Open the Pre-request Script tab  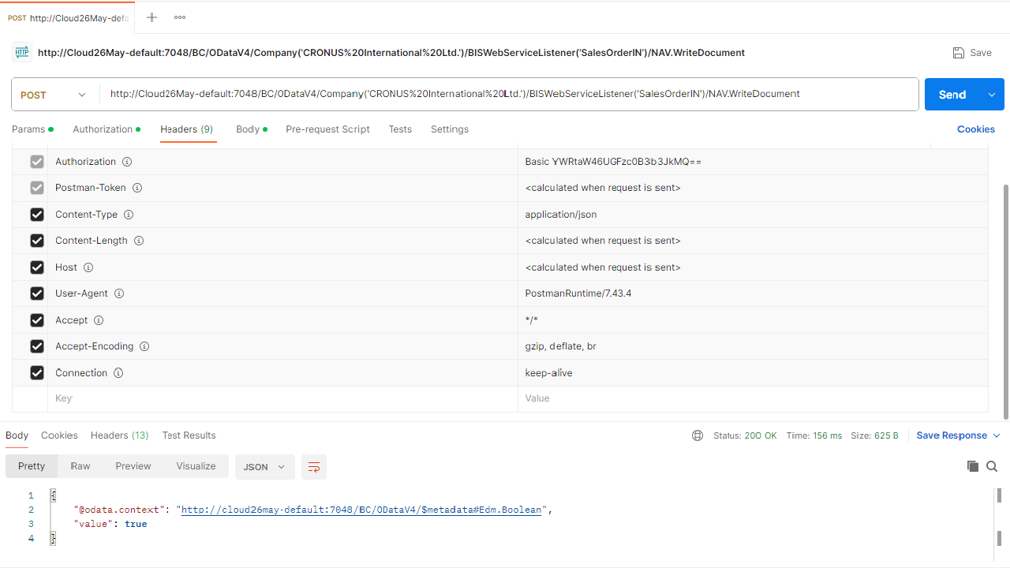point(327,129)
